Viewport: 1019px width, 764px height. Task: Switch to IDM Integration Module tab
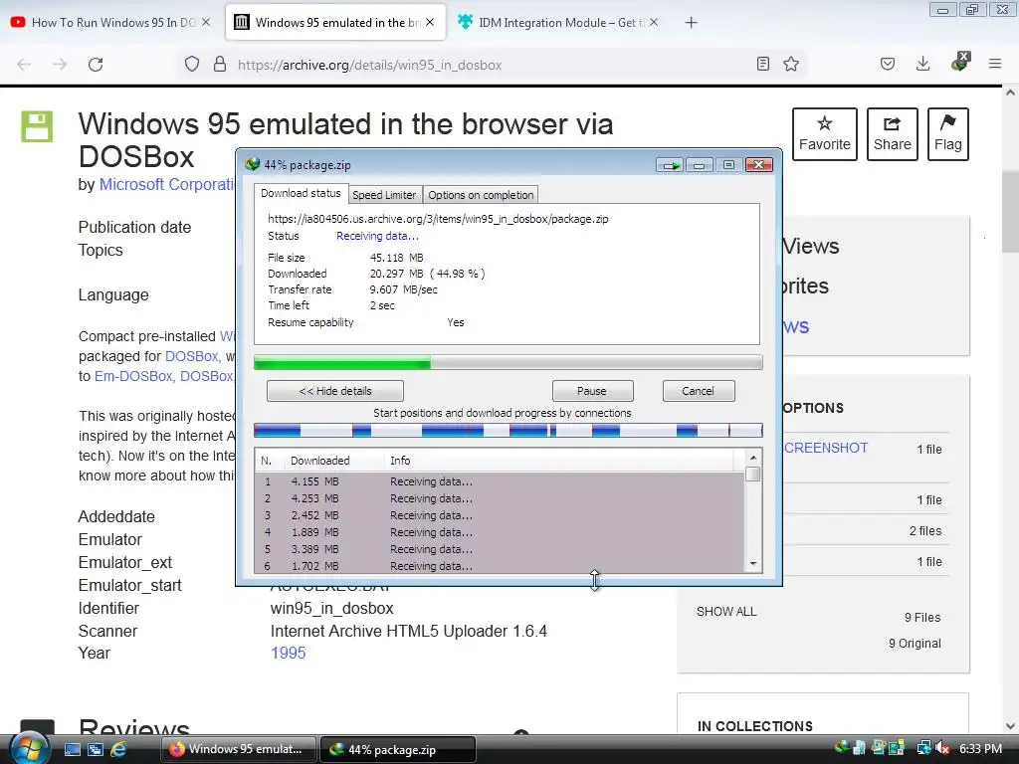(x=559, y=22)
